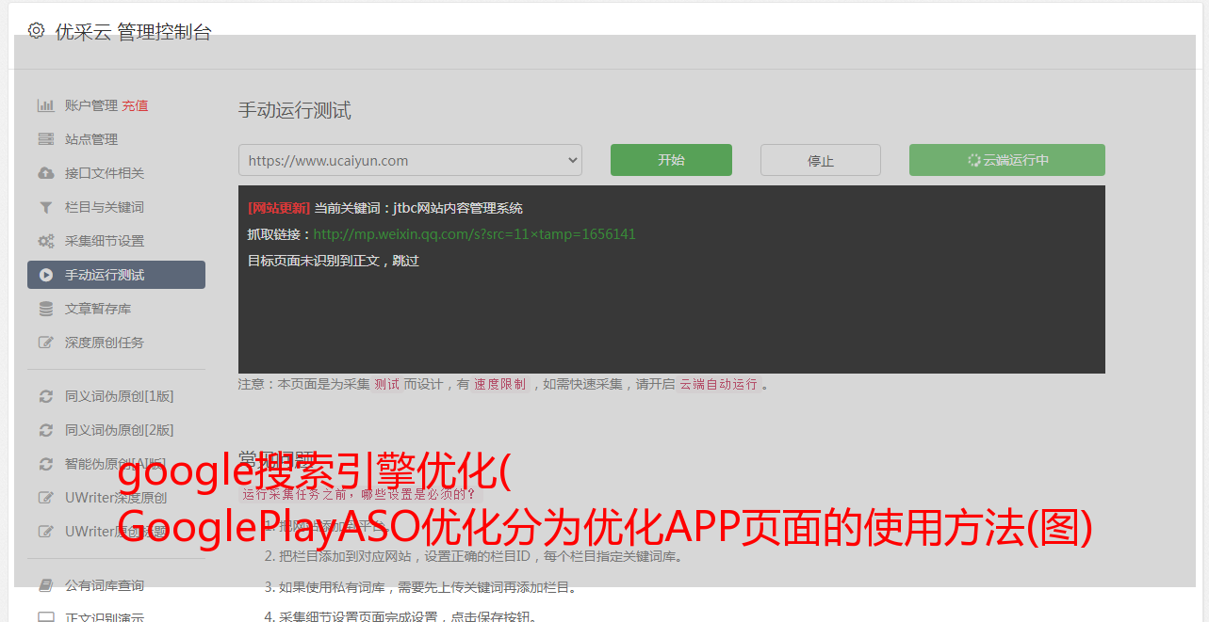Click the 速度限制 code tag in the note
Screen dimensions: 1209x622
tap(499, 384)
